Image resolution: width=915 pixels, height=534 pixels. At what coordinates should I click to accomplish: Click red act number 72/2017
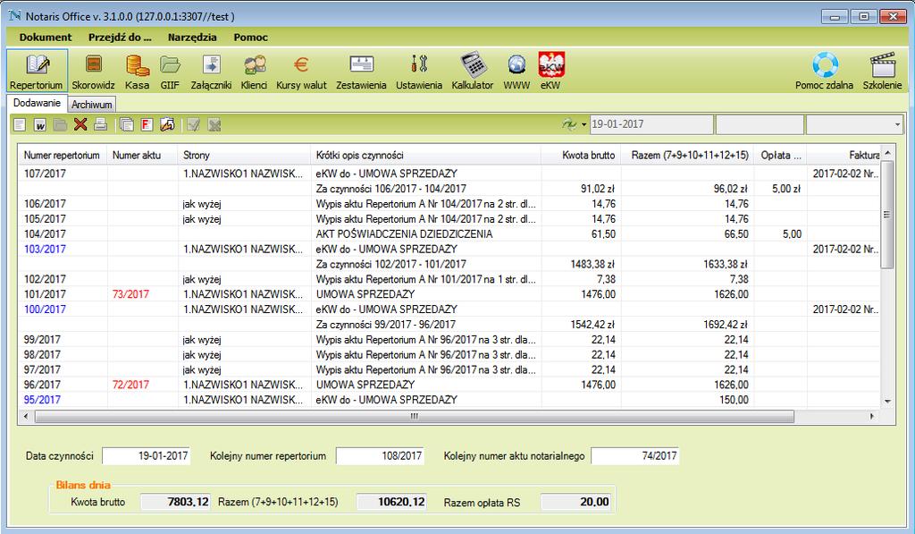tap(130, 385)
